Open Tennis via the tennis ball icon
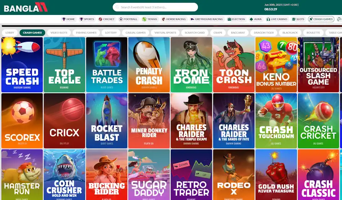This screenshot has width=342, height=200. click(144, 19)
